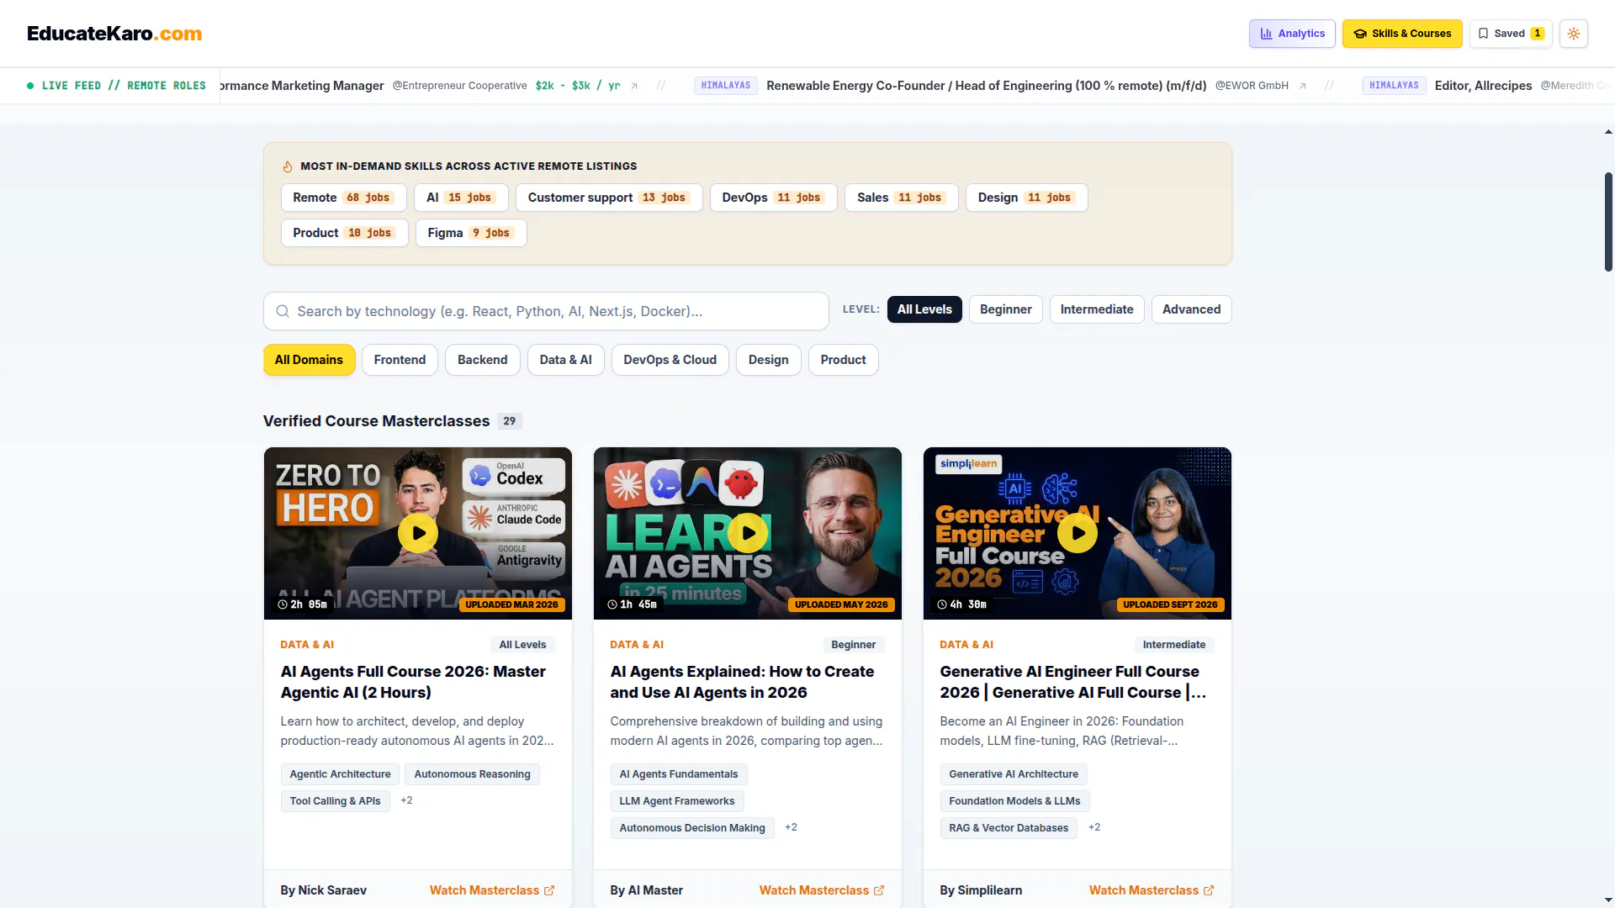Watch Masterclass by AI Master
This screenshot has height=908, width=1615.
click(x=822, y=890)
